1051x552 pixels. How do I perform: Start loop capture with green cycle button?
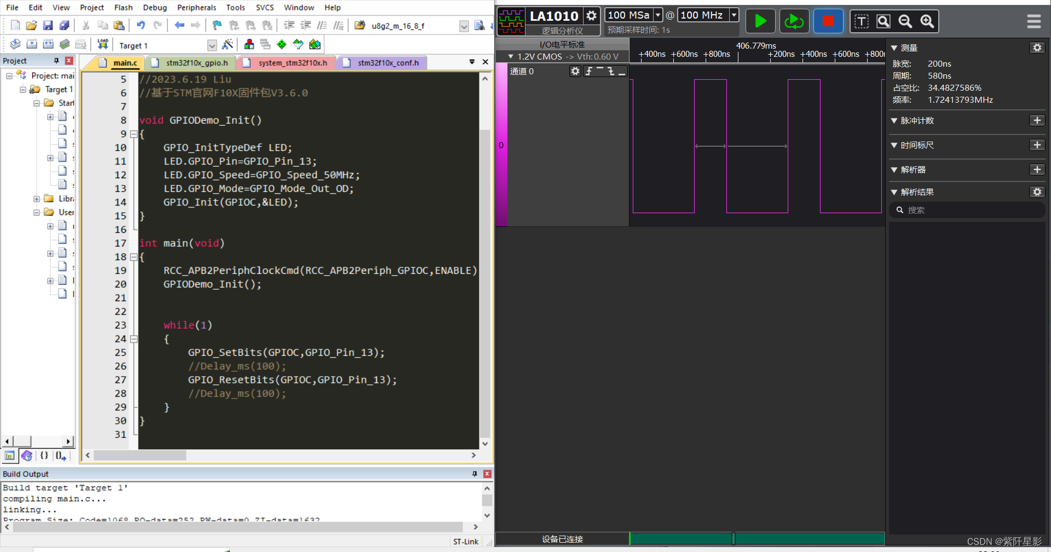click(794, 21)
